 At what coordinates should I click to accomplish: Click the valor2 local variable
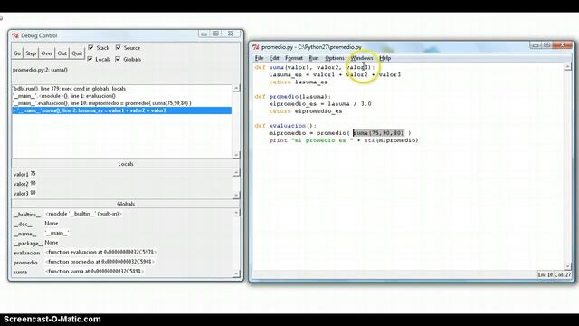click(x=24, y=184)
